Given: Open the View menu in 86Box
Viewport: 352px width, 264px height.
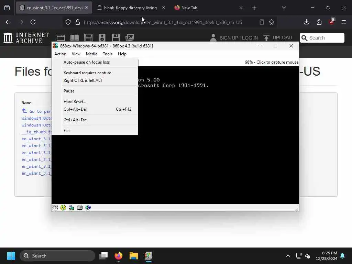Looking at the screenshot, I should 76,54.
